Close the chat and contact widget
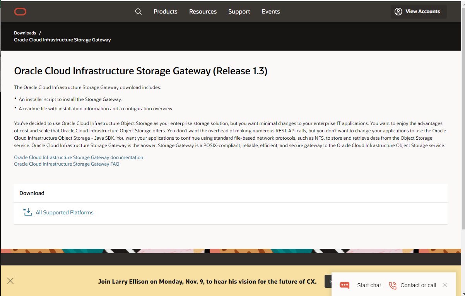Viewport: 465px width, 296px height. pos(444,285)
